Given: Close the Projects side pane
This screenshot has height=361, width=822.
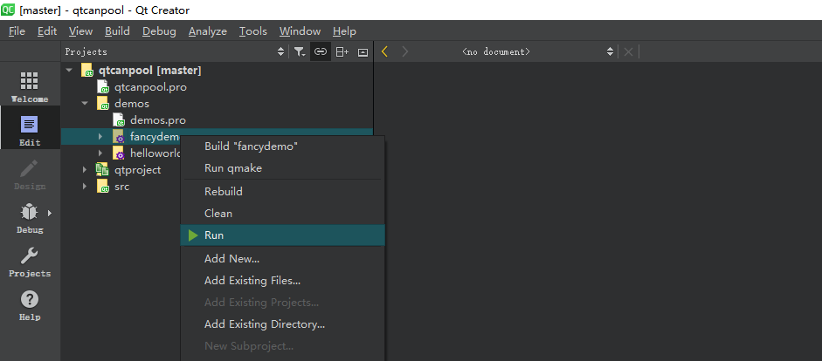Looking at the screenshot, I should pos(363,51).
